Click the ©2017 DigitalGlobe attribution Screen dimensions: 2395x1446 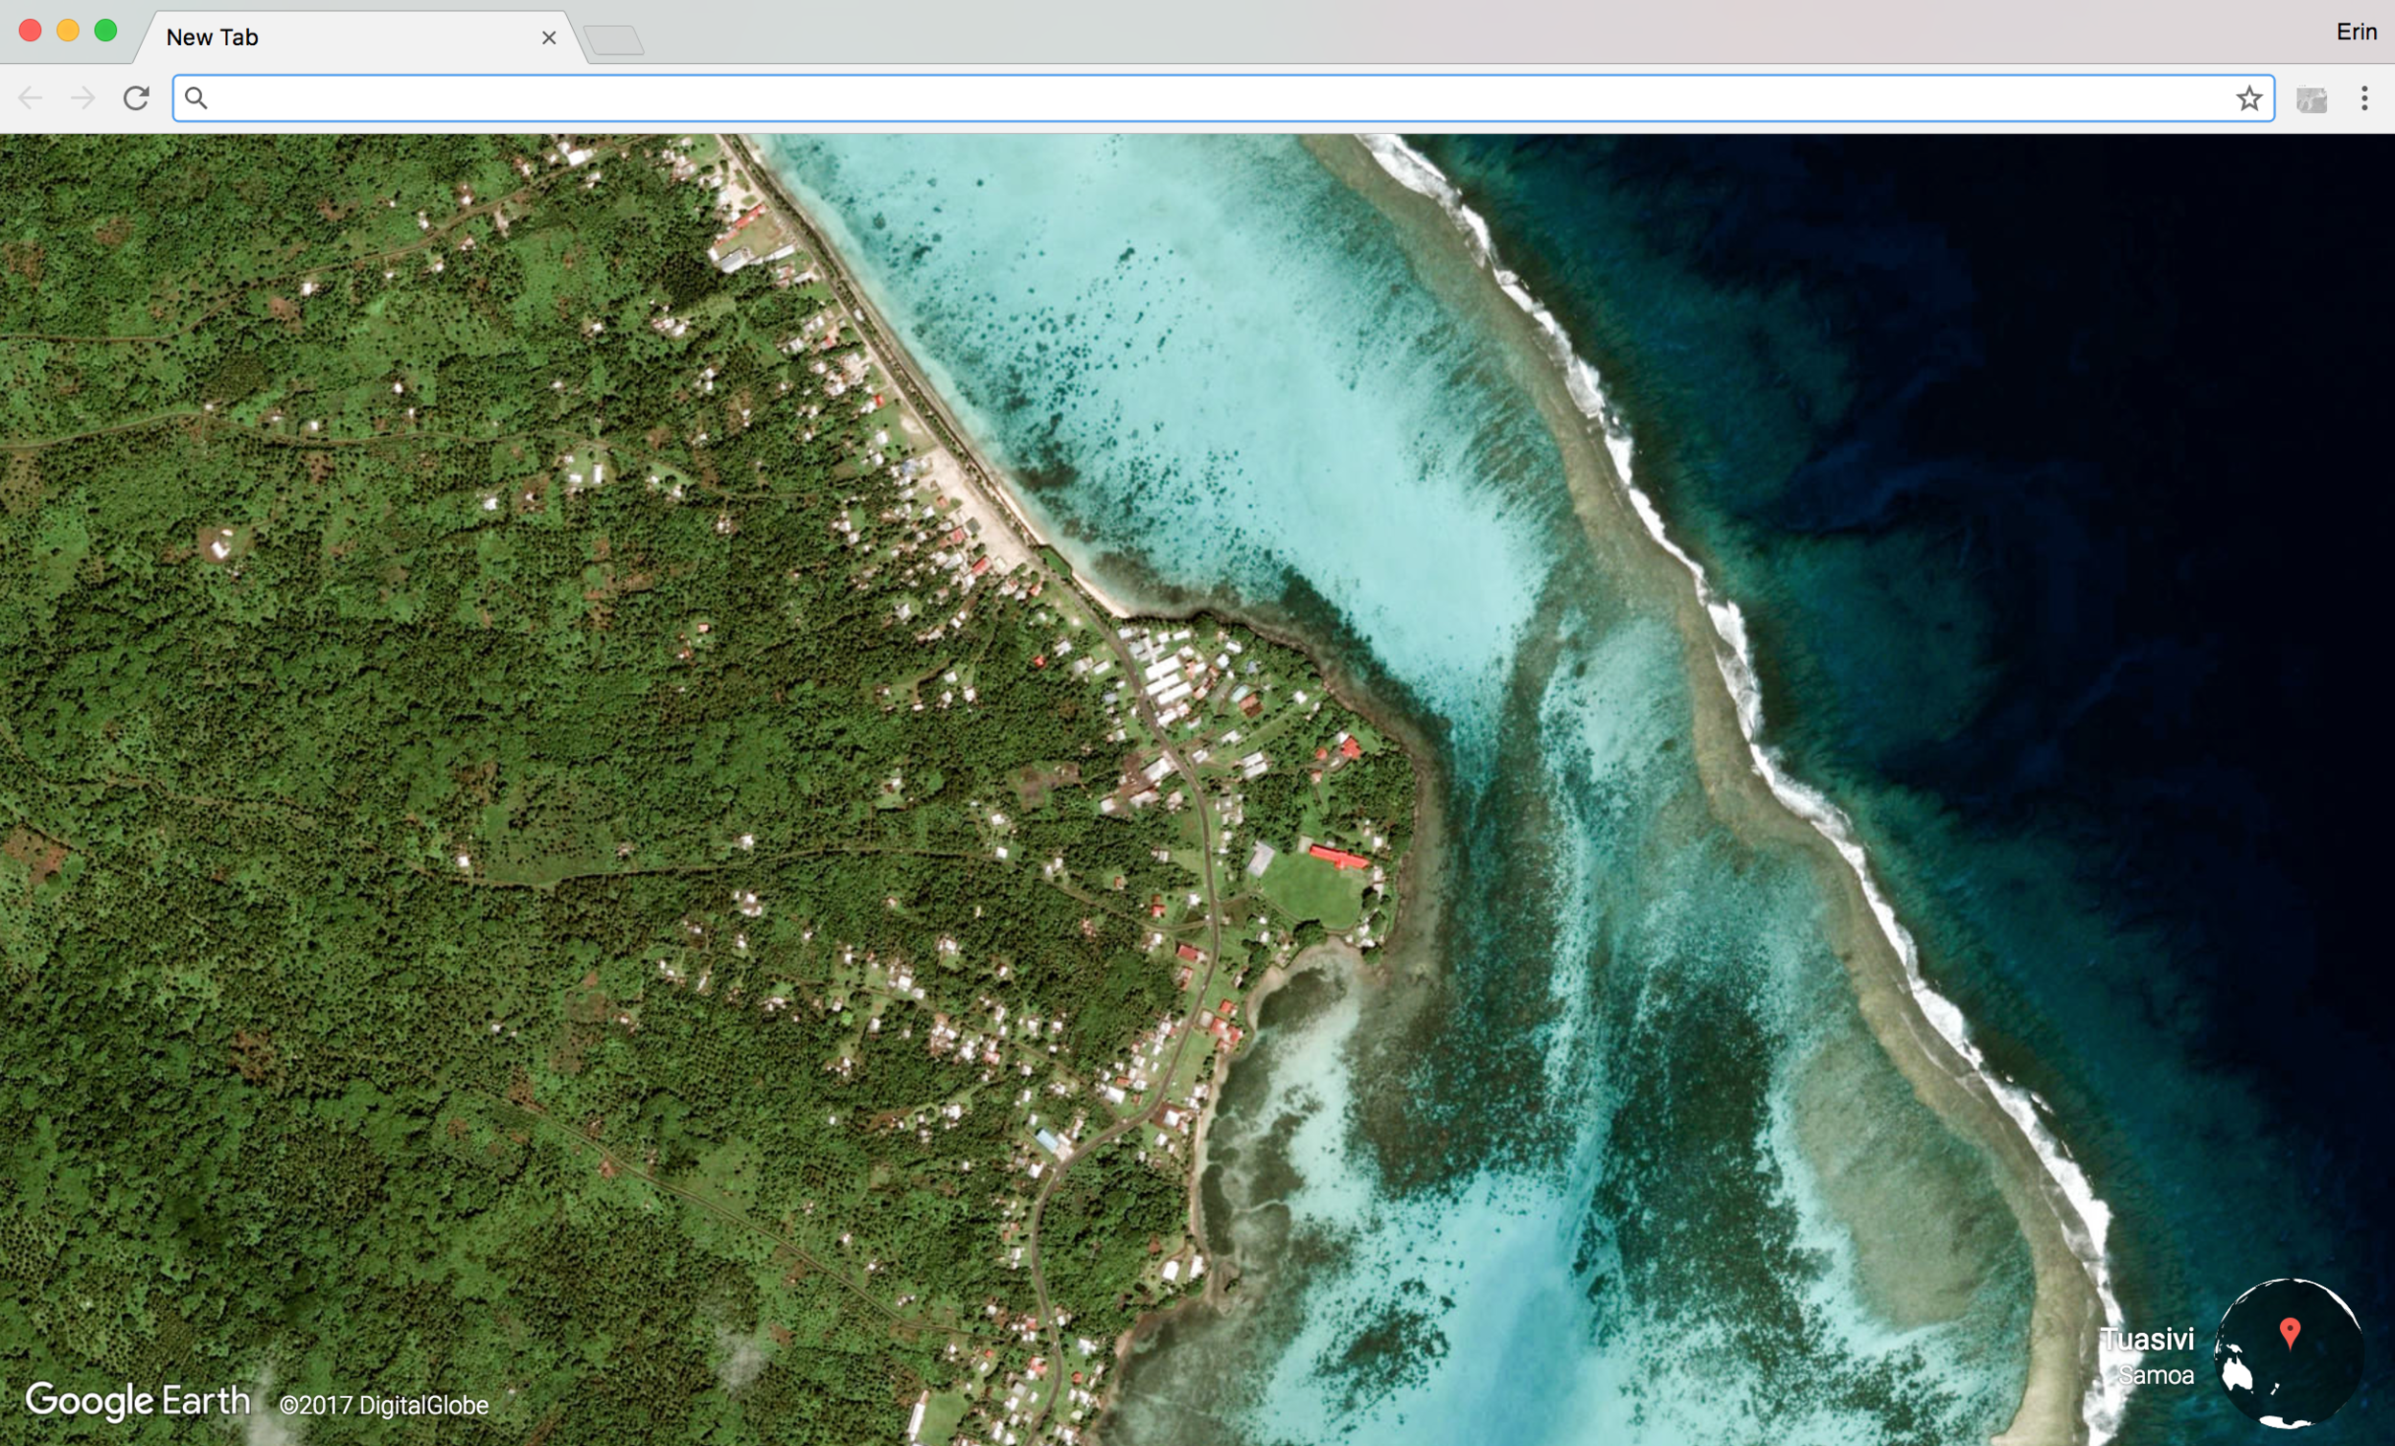click(384, 1405)
